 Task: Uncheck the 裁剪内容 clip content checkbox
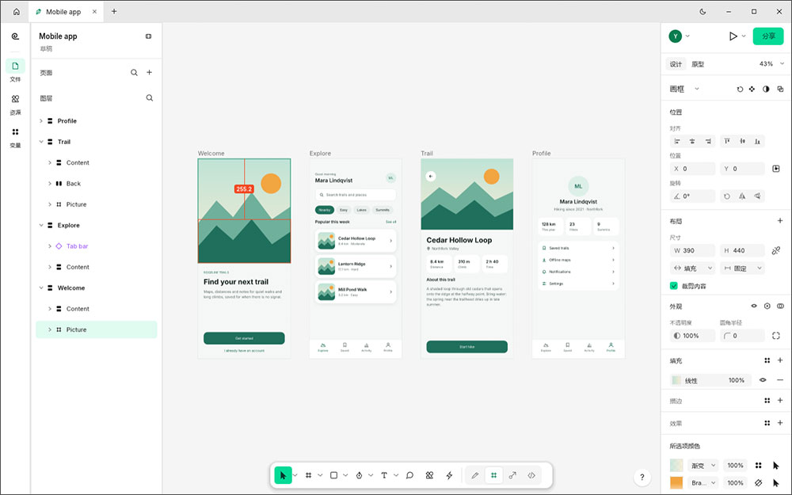(674, 286)
